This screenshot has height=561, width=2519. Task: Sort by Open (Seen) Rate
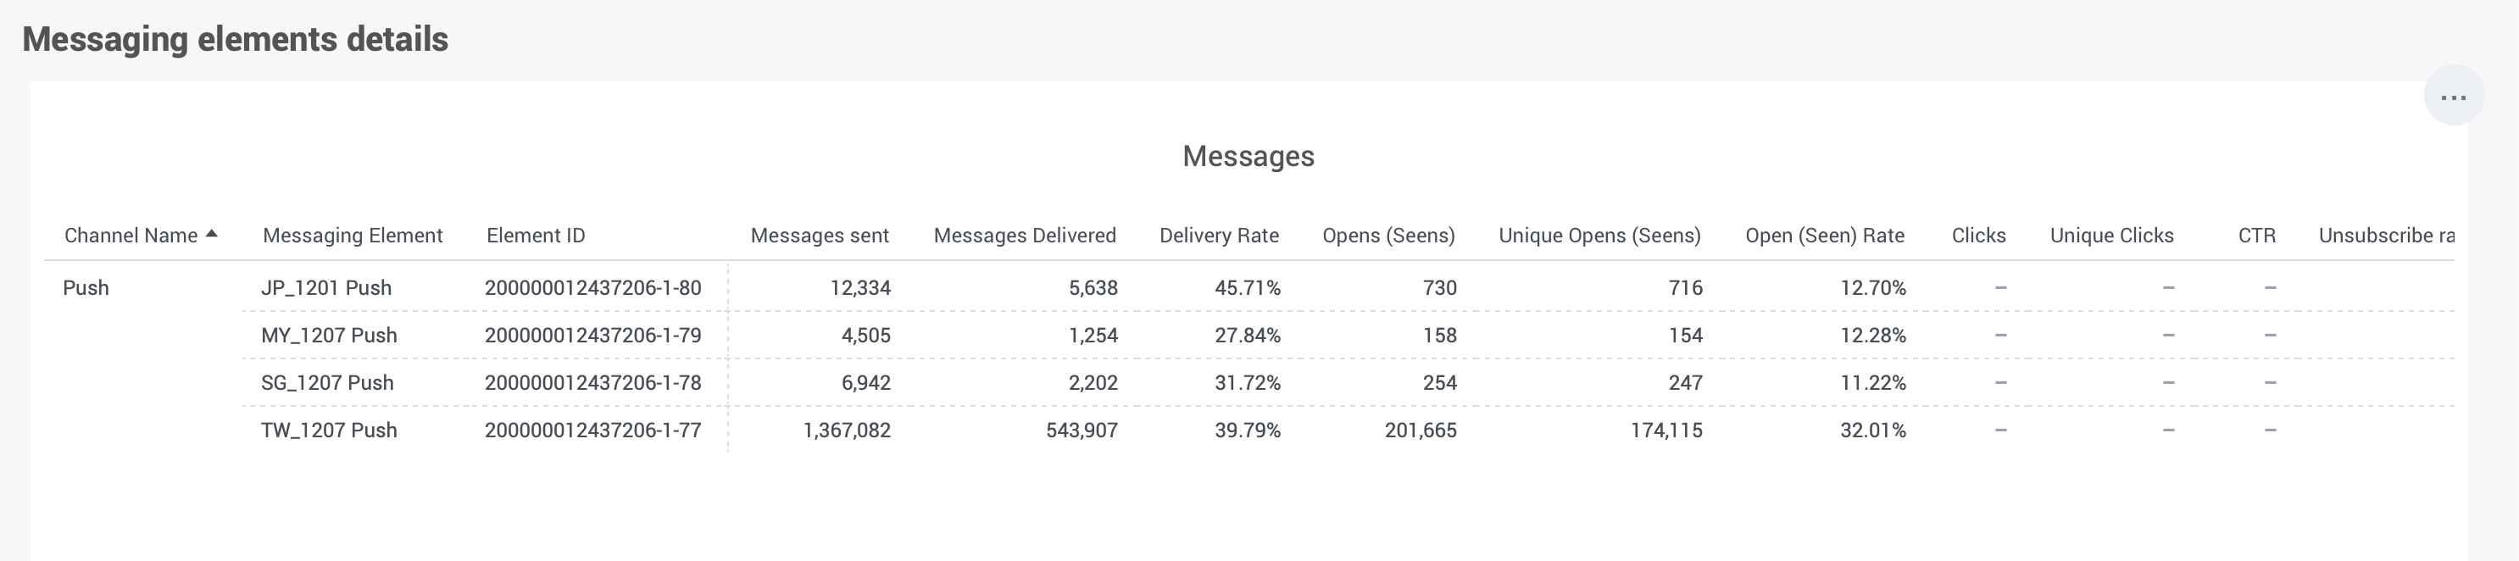tap(1824, 236)
